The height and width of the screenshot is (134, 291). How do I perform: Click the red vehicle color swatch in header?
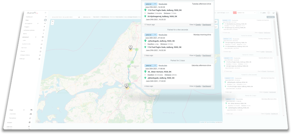pos(235,13)
